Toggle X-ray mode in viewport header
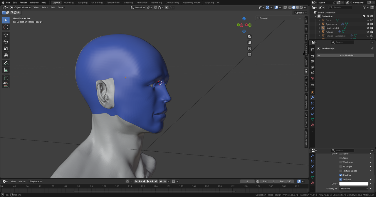 coord(285,7)
